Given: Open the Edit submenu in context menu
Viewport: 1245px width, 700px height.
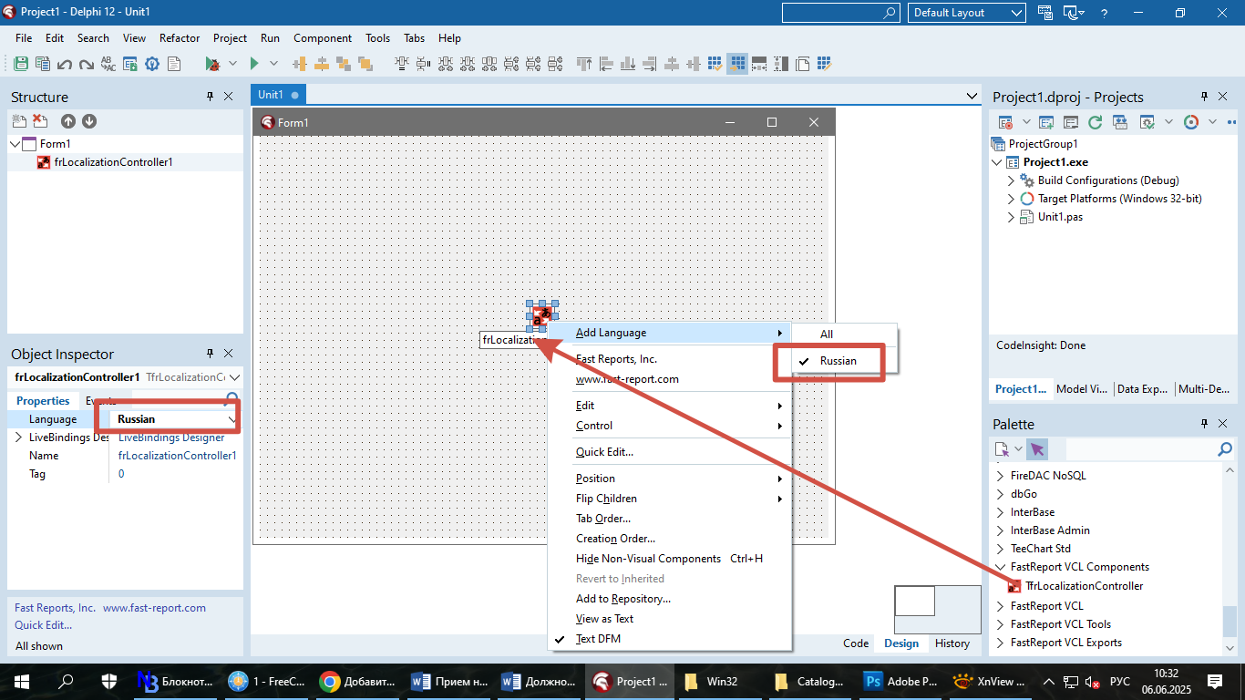Looking at the screenshot, I should pyautogui.click(x=670, y=406).
